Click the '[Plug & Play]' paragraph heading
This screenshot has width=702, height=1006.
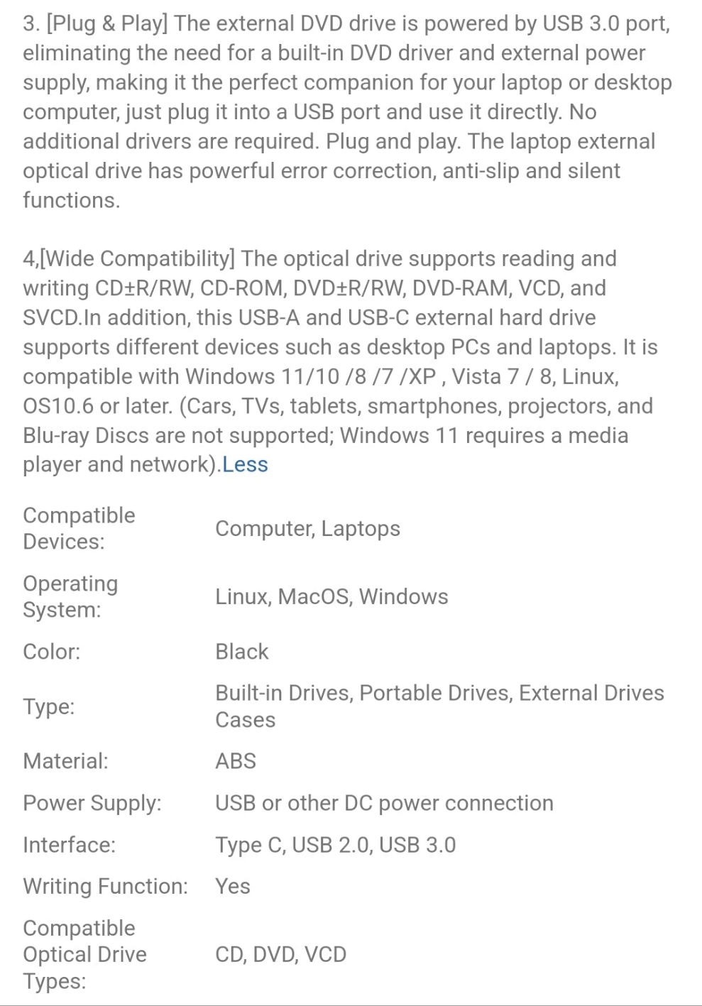tap(107, 23)
